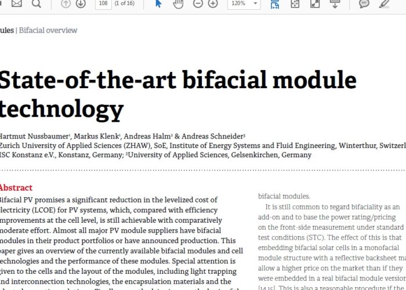Click the red 'Abstract' heading

[16, 187]
